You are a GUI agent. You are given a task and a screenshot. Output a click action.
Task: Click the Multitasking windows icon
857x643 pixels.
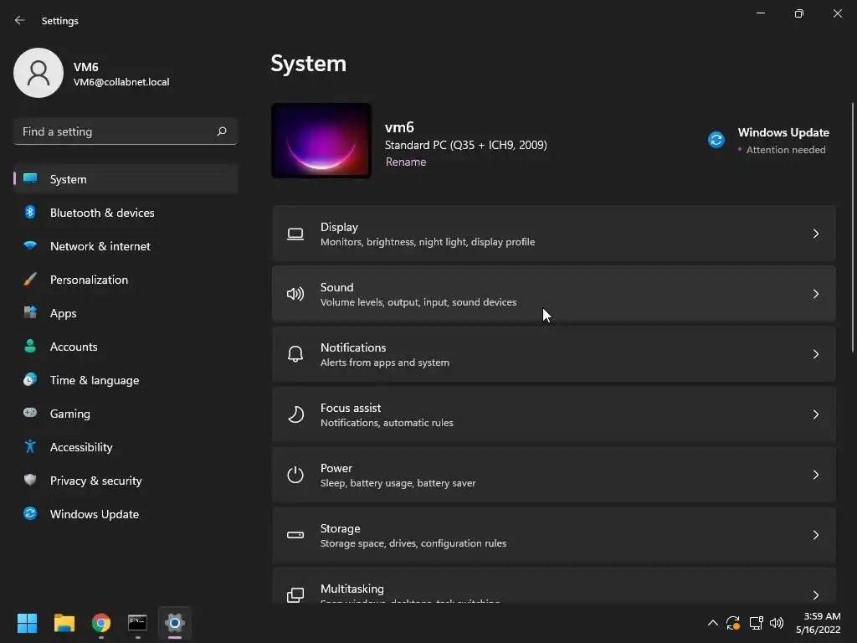[295, 595]
